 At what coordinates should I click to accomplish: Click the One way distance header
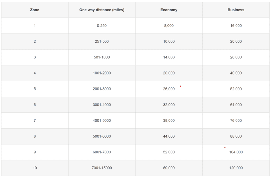click(102, 9)
